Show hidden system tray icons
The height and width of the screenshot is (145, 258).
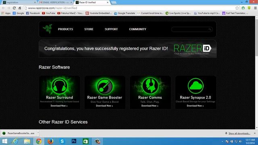click(x=222, y=141)
